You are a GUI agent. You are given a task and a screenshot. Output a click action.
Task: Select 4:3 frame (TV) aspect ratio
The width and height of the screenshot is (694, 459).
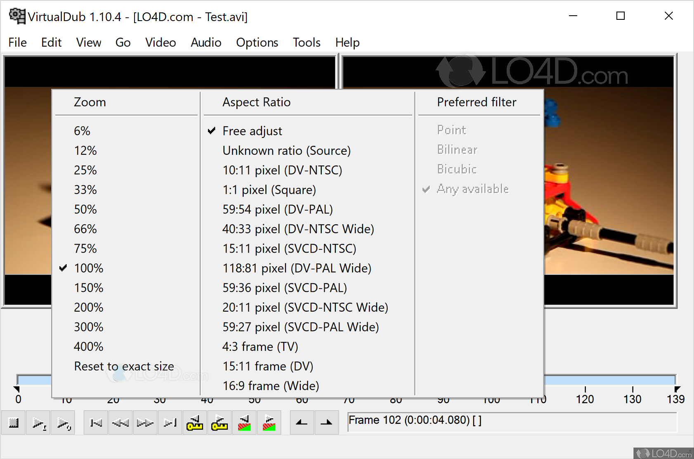click(260, 347)
